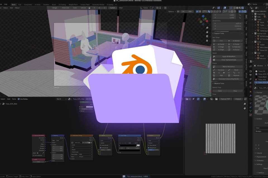The image size is (268, 178).
Task: Click the Diffuse BSDF color swatch
Action: coord(89,107)
